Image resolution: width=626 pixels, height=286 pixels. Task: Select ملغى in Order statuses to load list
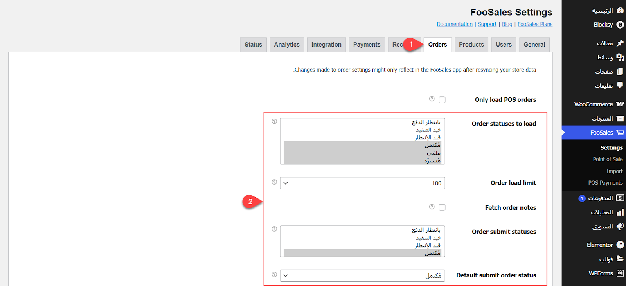click(x=434, y=153)
